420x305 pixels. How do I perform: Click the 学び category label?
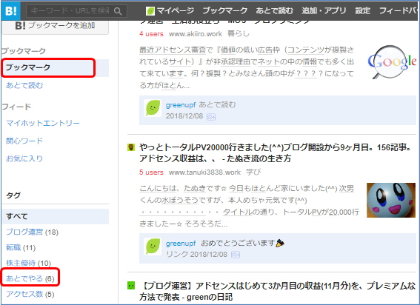click(253, 172)
